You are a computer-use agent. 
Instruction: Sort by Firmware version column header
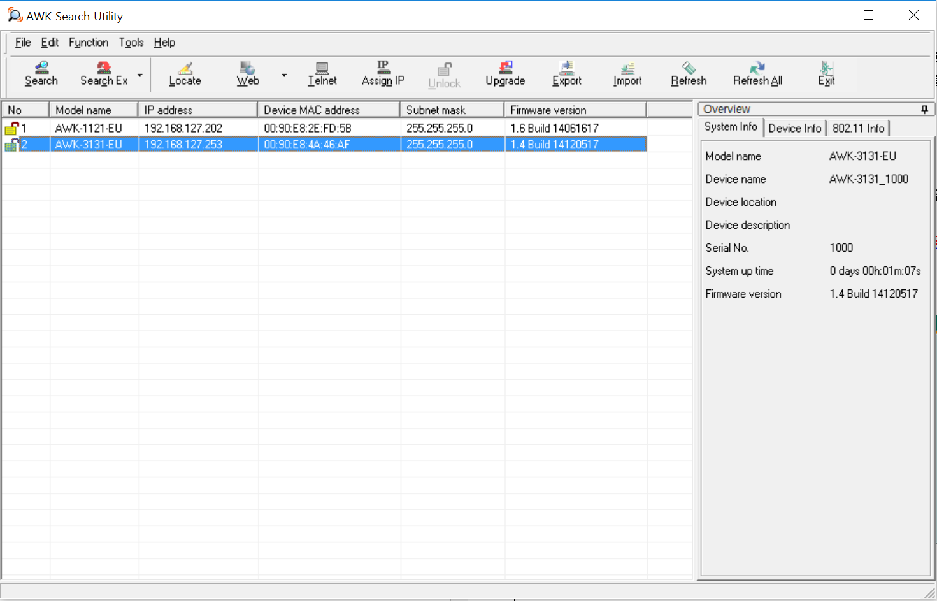tap(576, 110)
